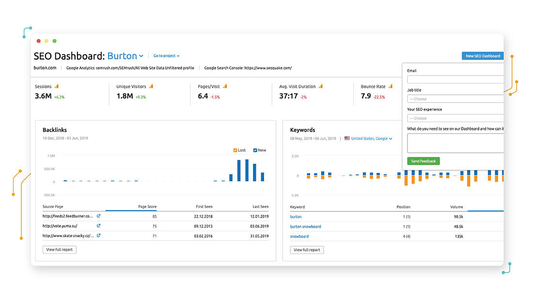Viewport: 533px width, 300px height.
Task: Sort keywords by Volume column
Action: 456,207
